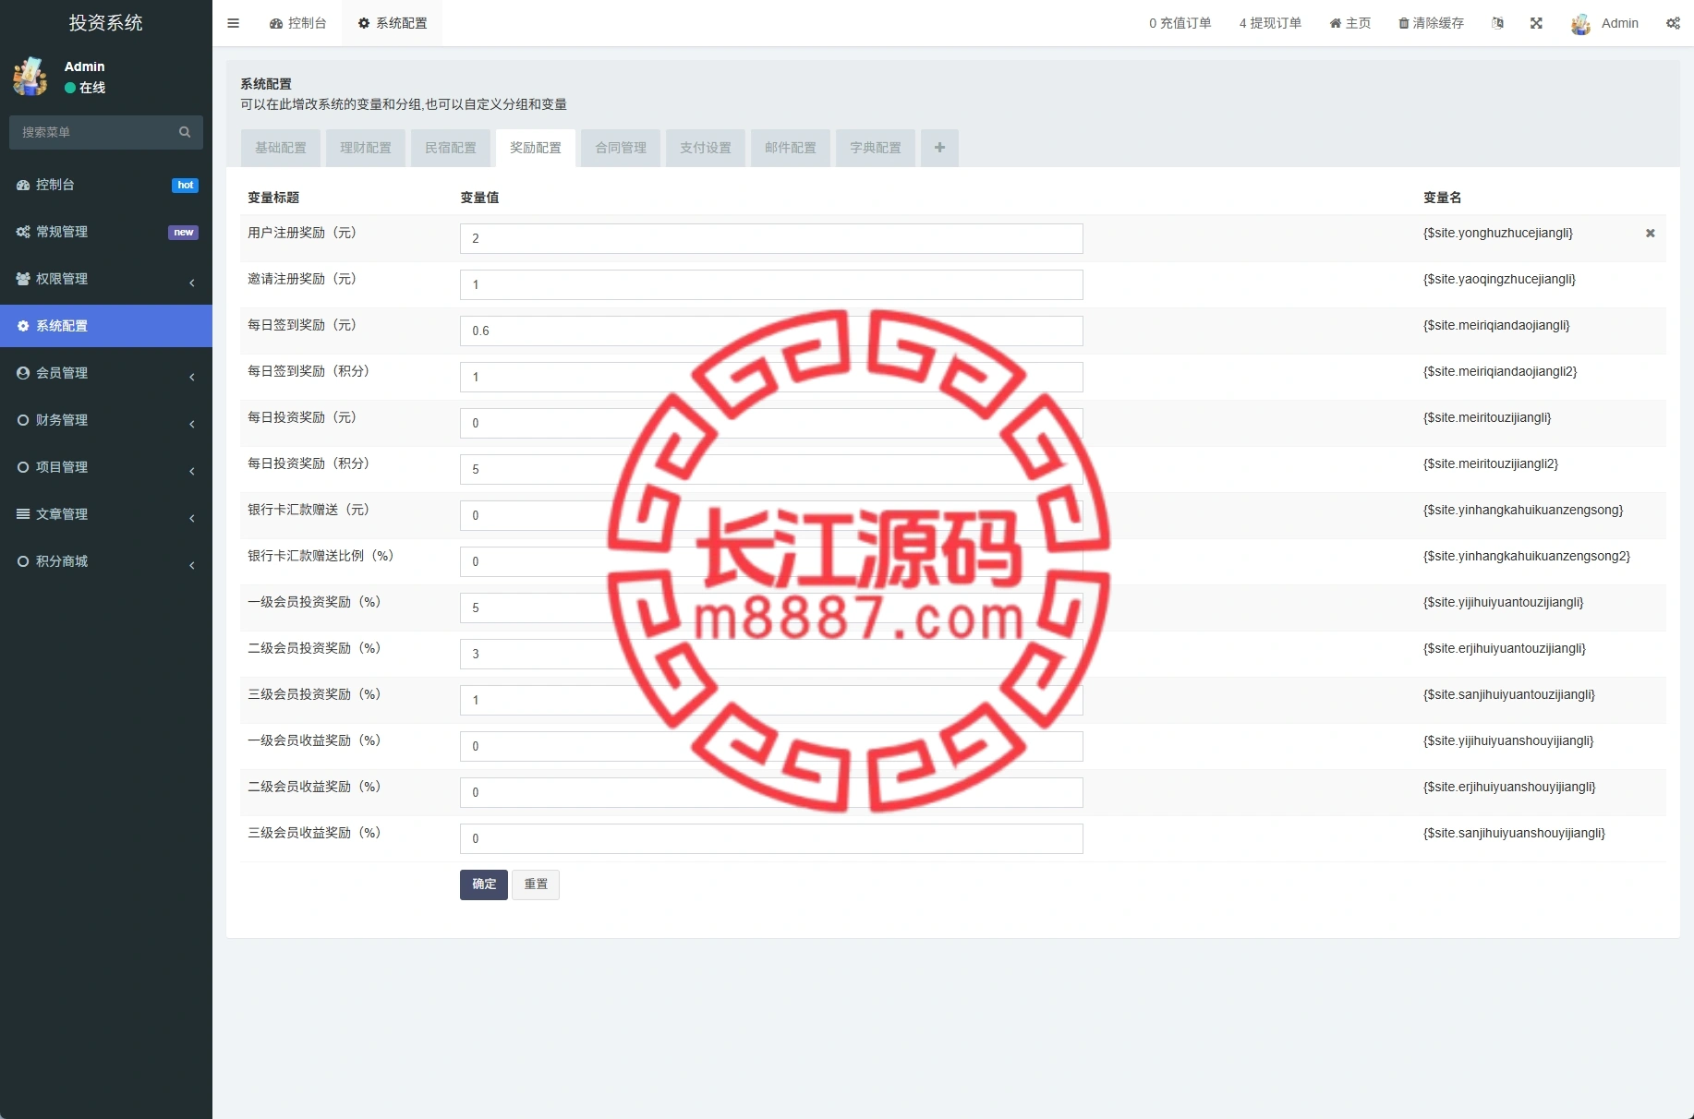Click the 权限管理 users icon in sidebar
This screenshot has width=1694, height=1119.
tap(23, 279)
